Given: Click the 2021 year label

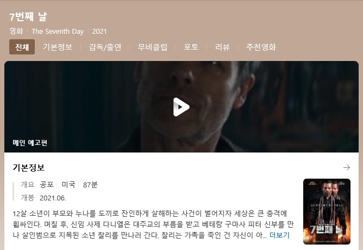Looking at the screenshot, I should pos(99,32).
